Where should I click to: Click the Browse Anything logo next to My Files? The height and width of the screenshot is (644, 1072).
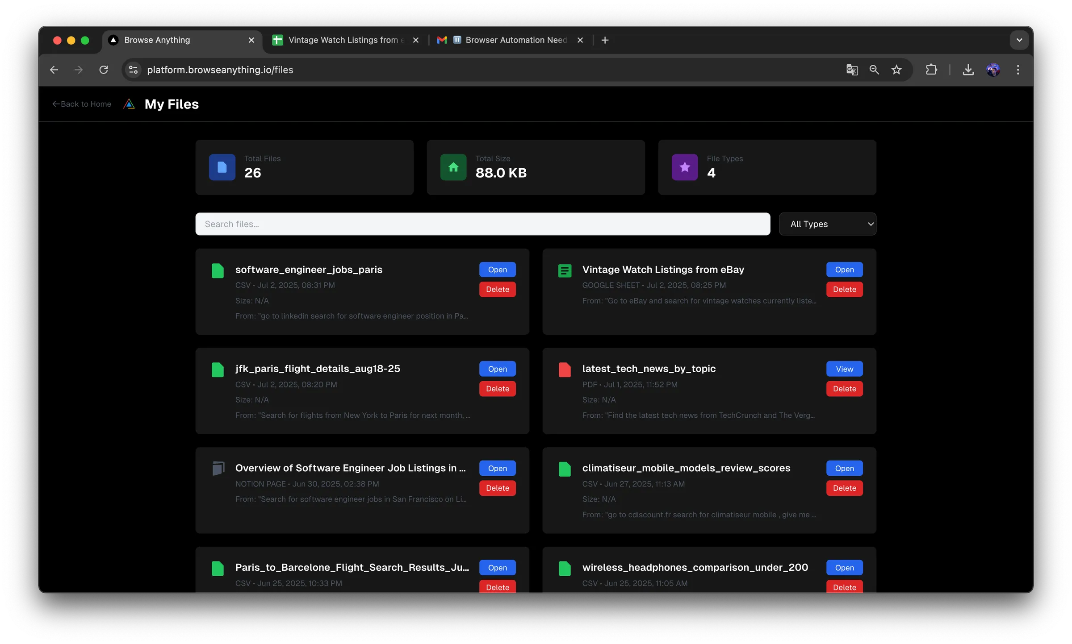pos(129,104)
